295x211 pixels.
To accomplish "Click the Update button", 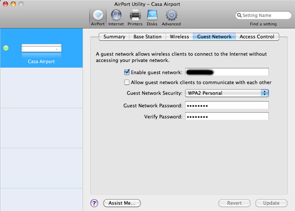I will click(x=271, y=203).
